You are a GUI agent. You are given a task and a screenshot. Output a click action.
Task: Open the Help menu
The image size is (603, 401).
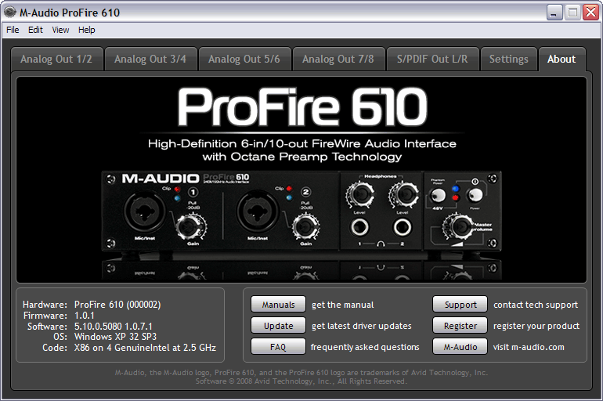(x=86, y=30)
